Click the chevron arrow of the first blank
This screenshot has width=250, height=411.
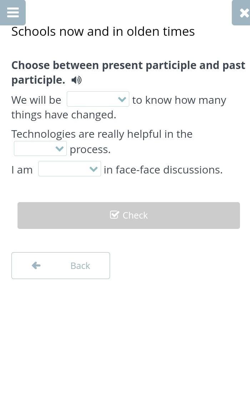tap(122, 99)
